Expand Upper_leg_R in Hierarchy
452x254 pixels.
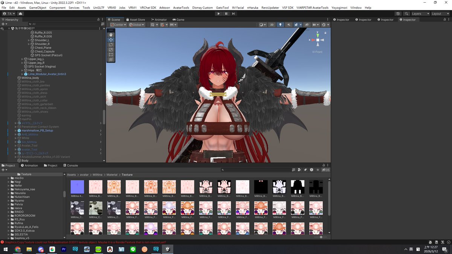pyautogui.click(x=22, y=63)
